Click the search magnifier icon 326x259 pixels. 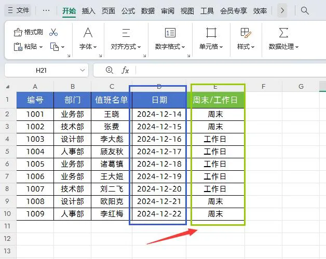pos(305,10)
